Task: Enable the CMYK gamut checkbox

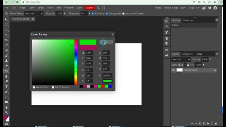Action: point(53,87)
